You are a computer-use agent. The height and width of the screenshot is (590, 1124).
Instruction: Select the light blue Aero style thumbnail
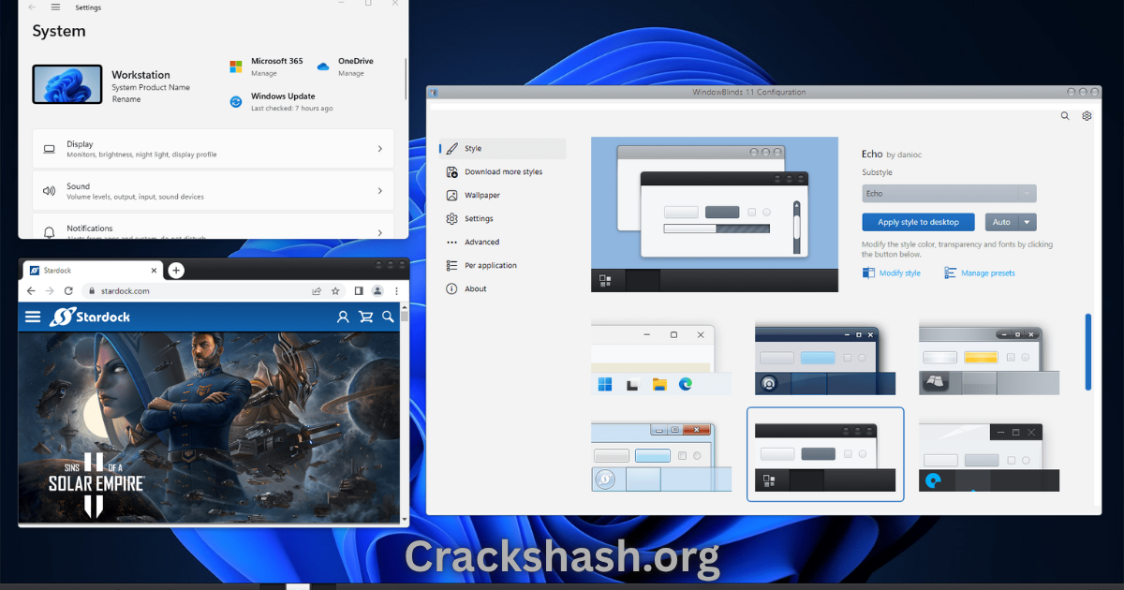pyautogui.click(x=661, y=456)
